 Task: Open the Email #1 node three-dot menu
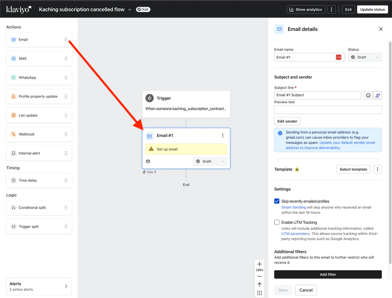pos(223,136)
